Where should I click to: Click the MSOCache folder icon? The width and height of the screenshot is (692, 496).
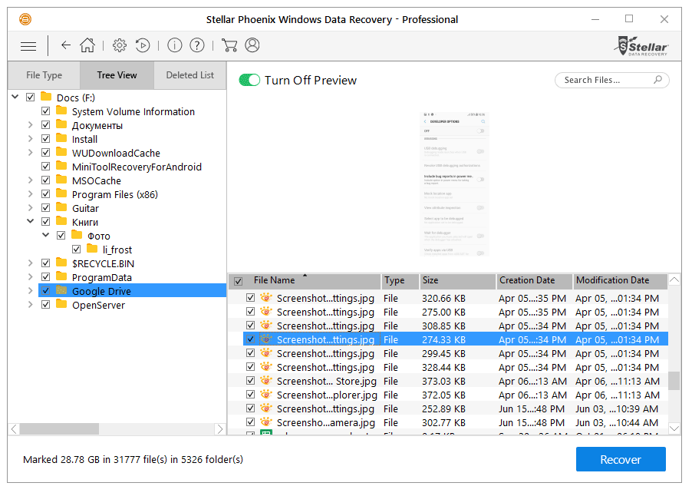pos(61,180)
